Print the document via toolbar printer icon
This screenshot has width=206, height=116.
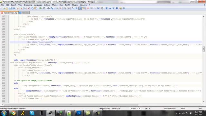(24, 8)
